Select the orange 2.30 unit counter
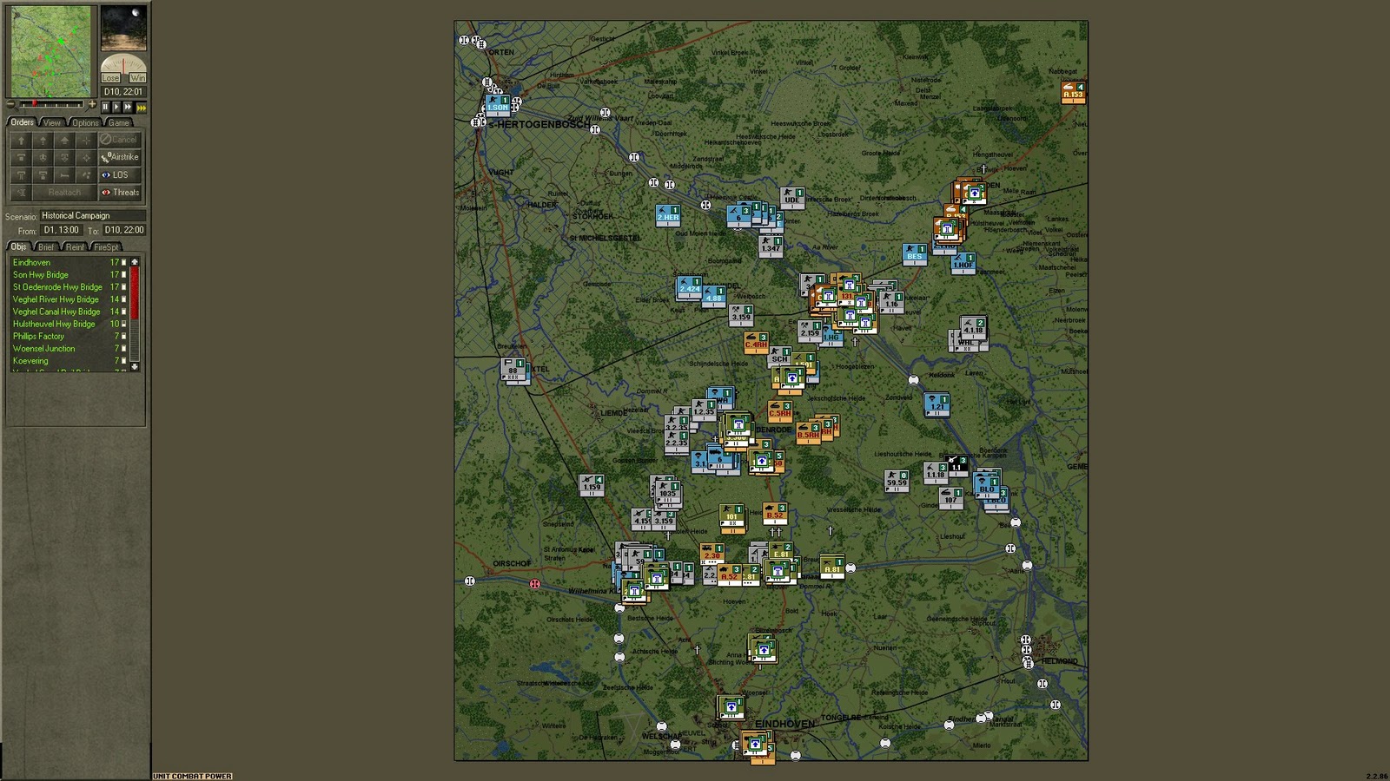This screenshot has height=781, width=1390. (712, 554)
